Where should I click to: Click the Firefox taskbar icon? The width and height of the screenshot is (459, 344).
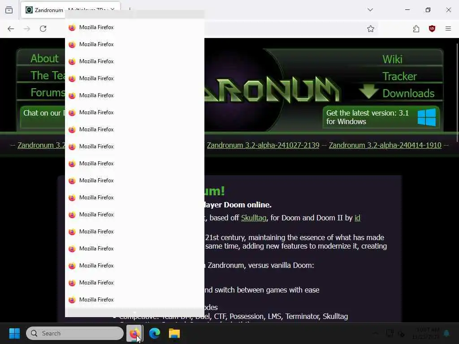[134, 333]
